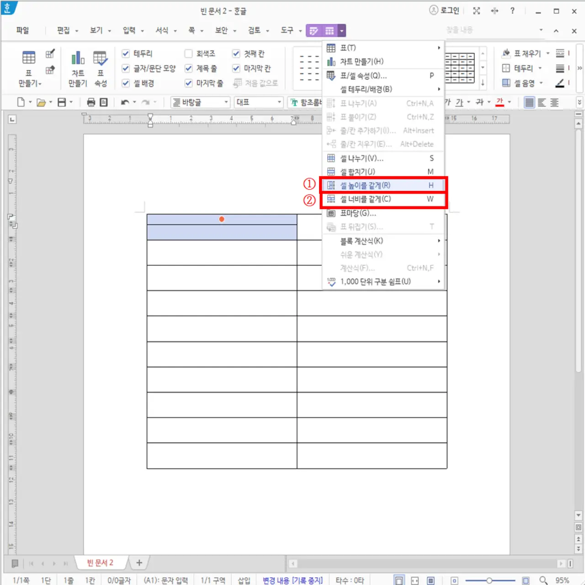The height and width of the screenshot is (585, 585).
Task: Open 표/셀 속성(Q) menu item
Action: tap(384, 75)
